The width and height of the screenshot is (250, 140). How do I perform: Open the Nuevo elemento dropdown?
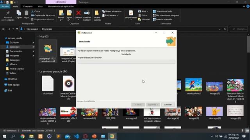(x=112, y=11)
